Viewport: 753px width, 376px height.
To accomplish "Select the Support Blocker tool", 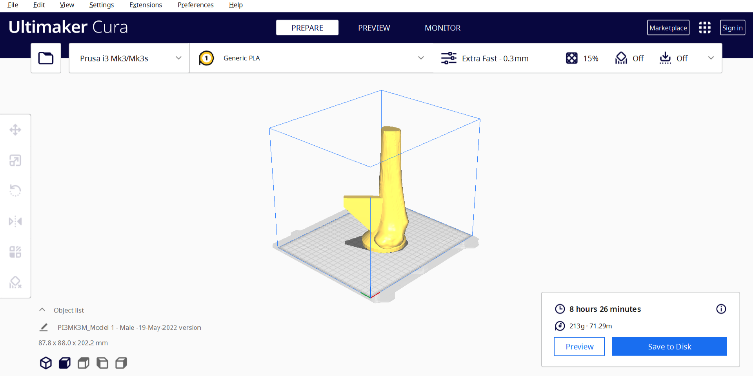I will (15, 282).
